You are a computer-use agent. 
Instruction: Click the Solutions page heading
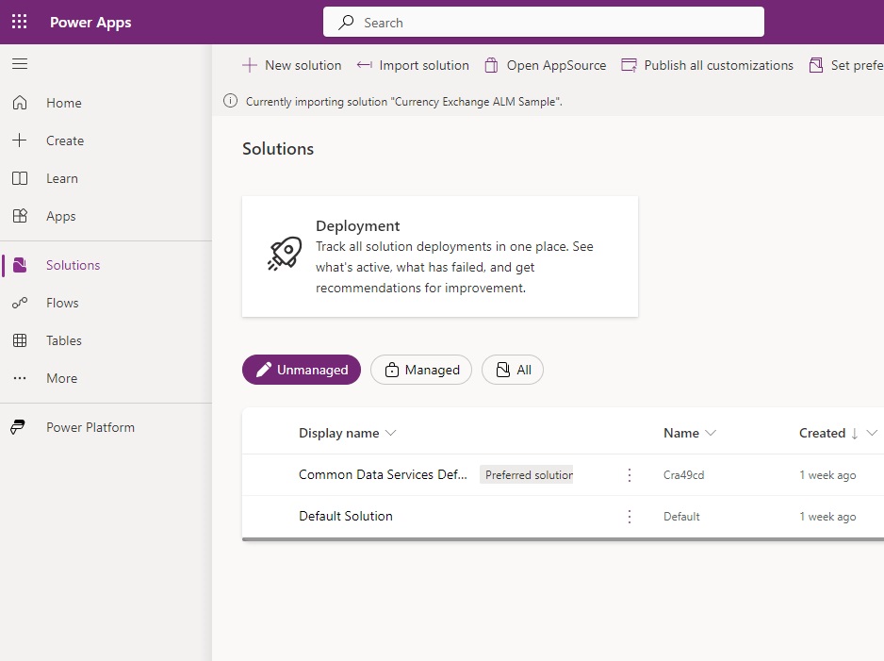click(x=278, y=149)
